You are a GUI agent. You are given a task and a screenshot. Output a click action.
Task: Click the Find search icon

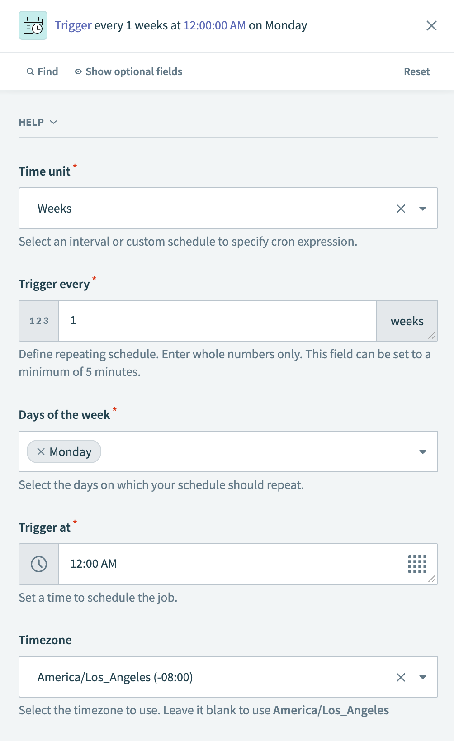pos(30,71)
